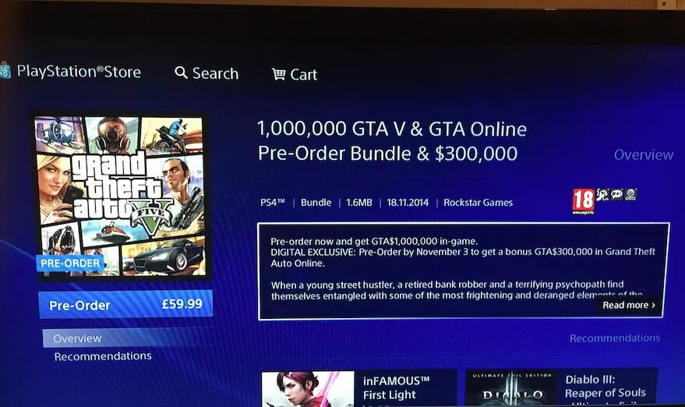Select the Search menu text

point(215,73)
